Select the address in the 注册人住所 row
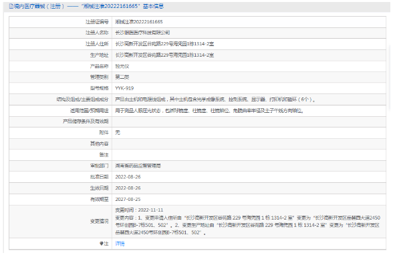The height and width of the screenshot is (255, 393). (x=164, y=44)
